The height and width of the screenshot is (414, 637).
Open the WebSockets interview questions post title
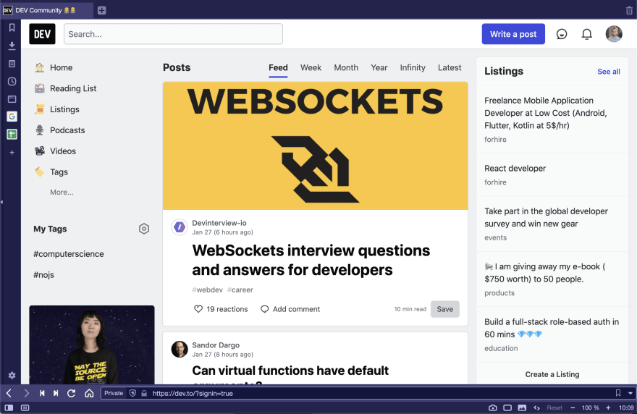point(311,260)
